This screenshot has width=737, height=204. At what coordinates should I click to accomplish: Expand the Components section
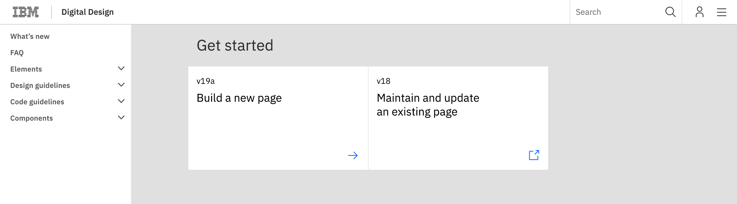[x=121, y=117]
